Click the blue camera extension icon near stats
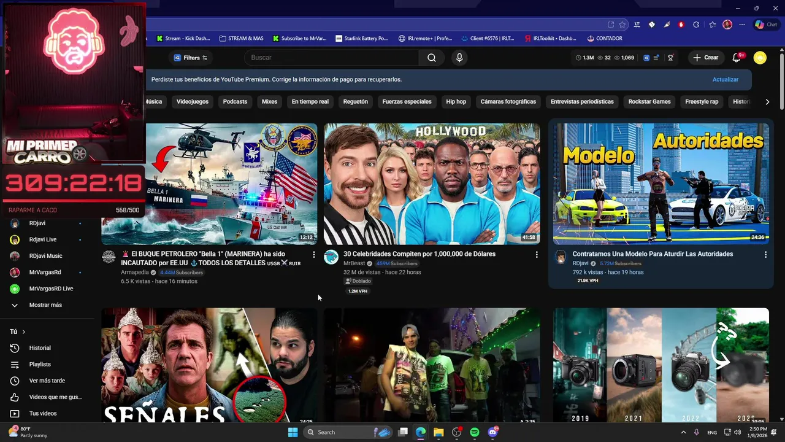The width and height of the screenshot is (785, 442). [x=646, y=58]
